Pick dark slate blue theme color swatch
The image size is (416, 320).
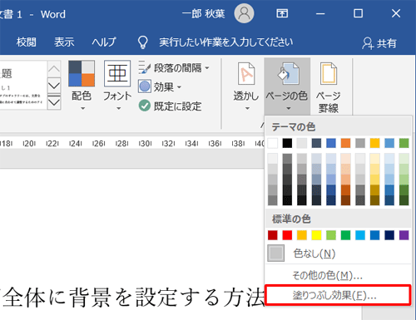pyautogui.click(x=316, y=143)
